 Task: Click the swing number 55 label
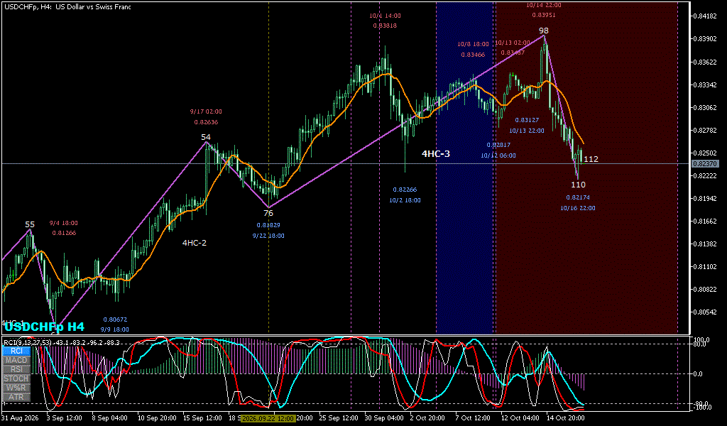30,225
